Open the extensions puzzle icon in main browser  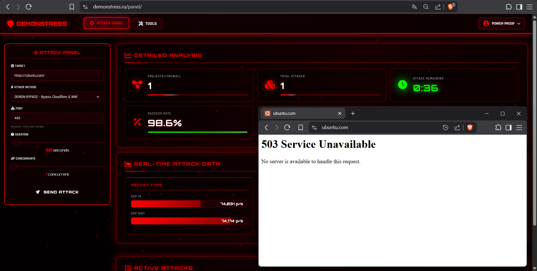pyautogui.click(x=508, y=7)
